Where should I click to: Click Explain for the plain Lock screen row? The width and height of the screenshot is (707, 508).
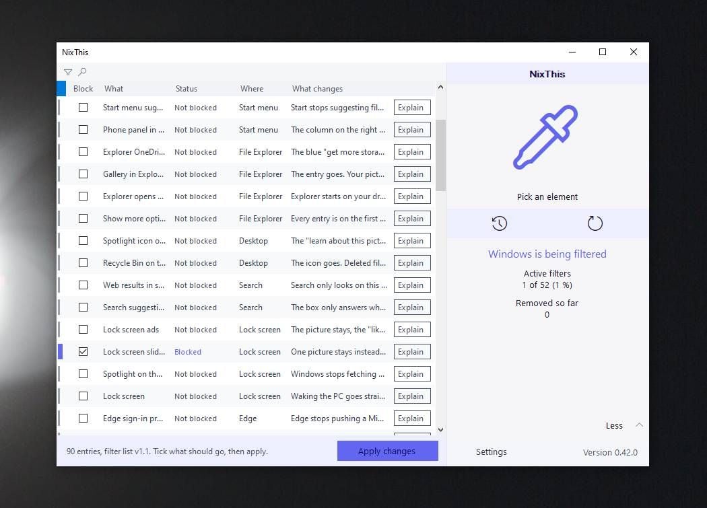coord(412,396)
